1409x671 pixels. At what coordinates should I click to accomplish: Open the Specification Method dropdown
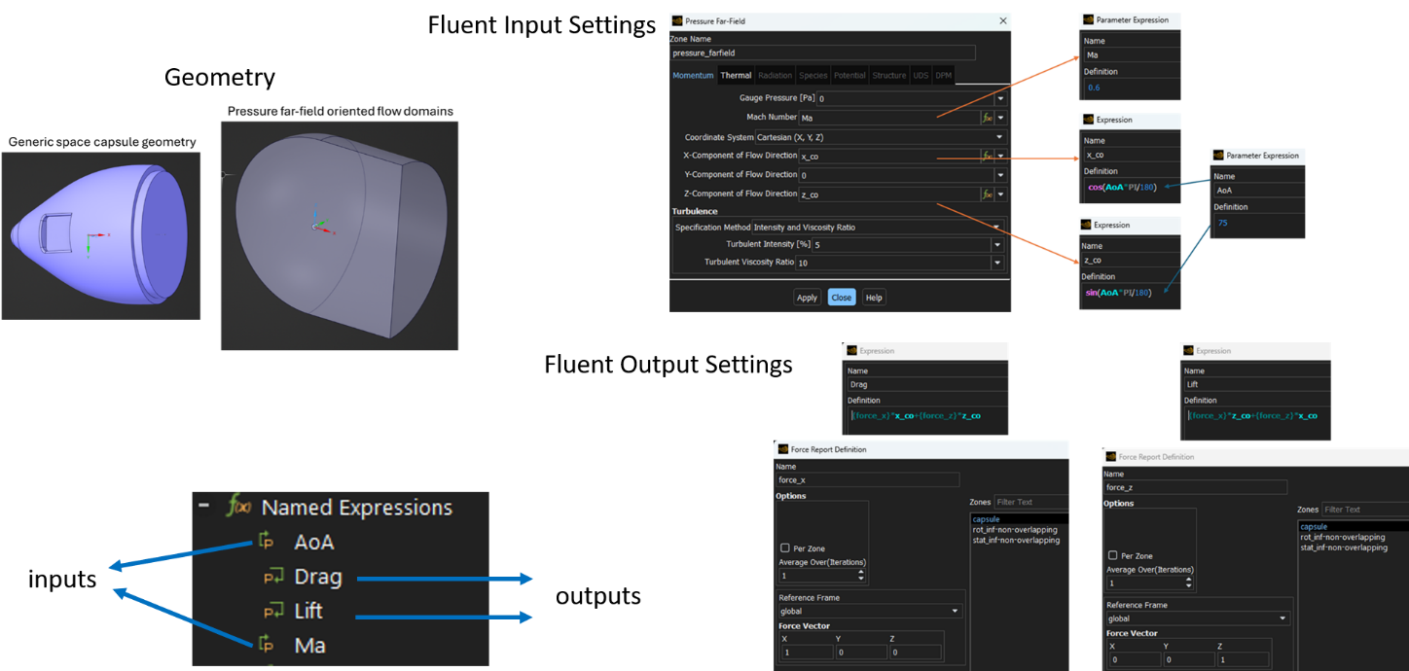[879, 227]
